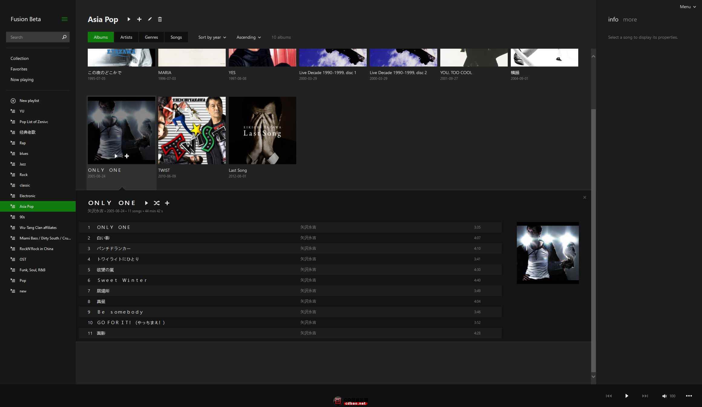This screenshot has width=702, height=407.
Task: Switch to the Songs tab
Action: click(x=176, y=37)
